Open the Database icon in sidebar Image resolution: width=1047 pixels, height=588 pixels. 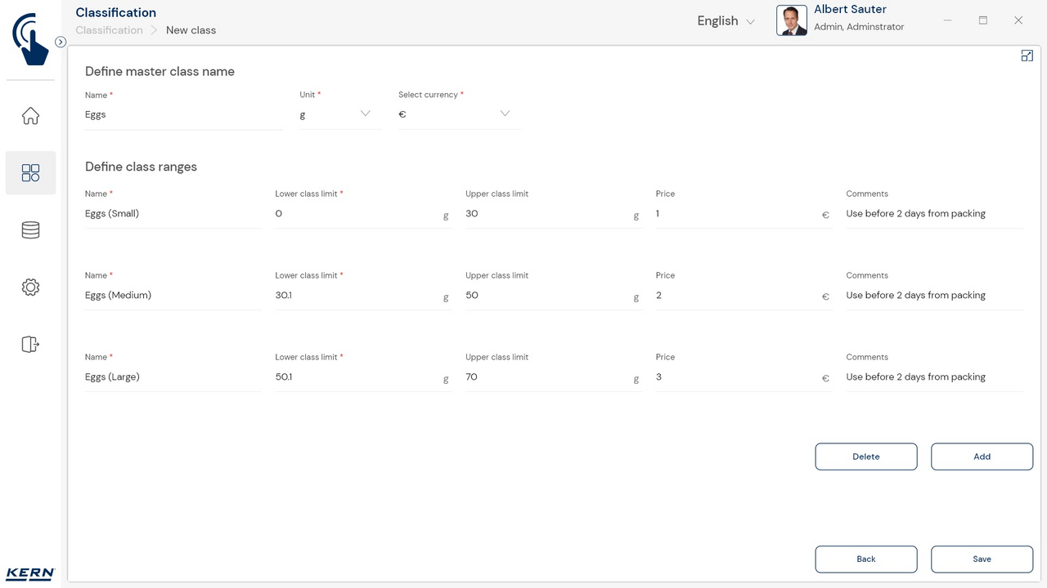(x=30, y=230)
